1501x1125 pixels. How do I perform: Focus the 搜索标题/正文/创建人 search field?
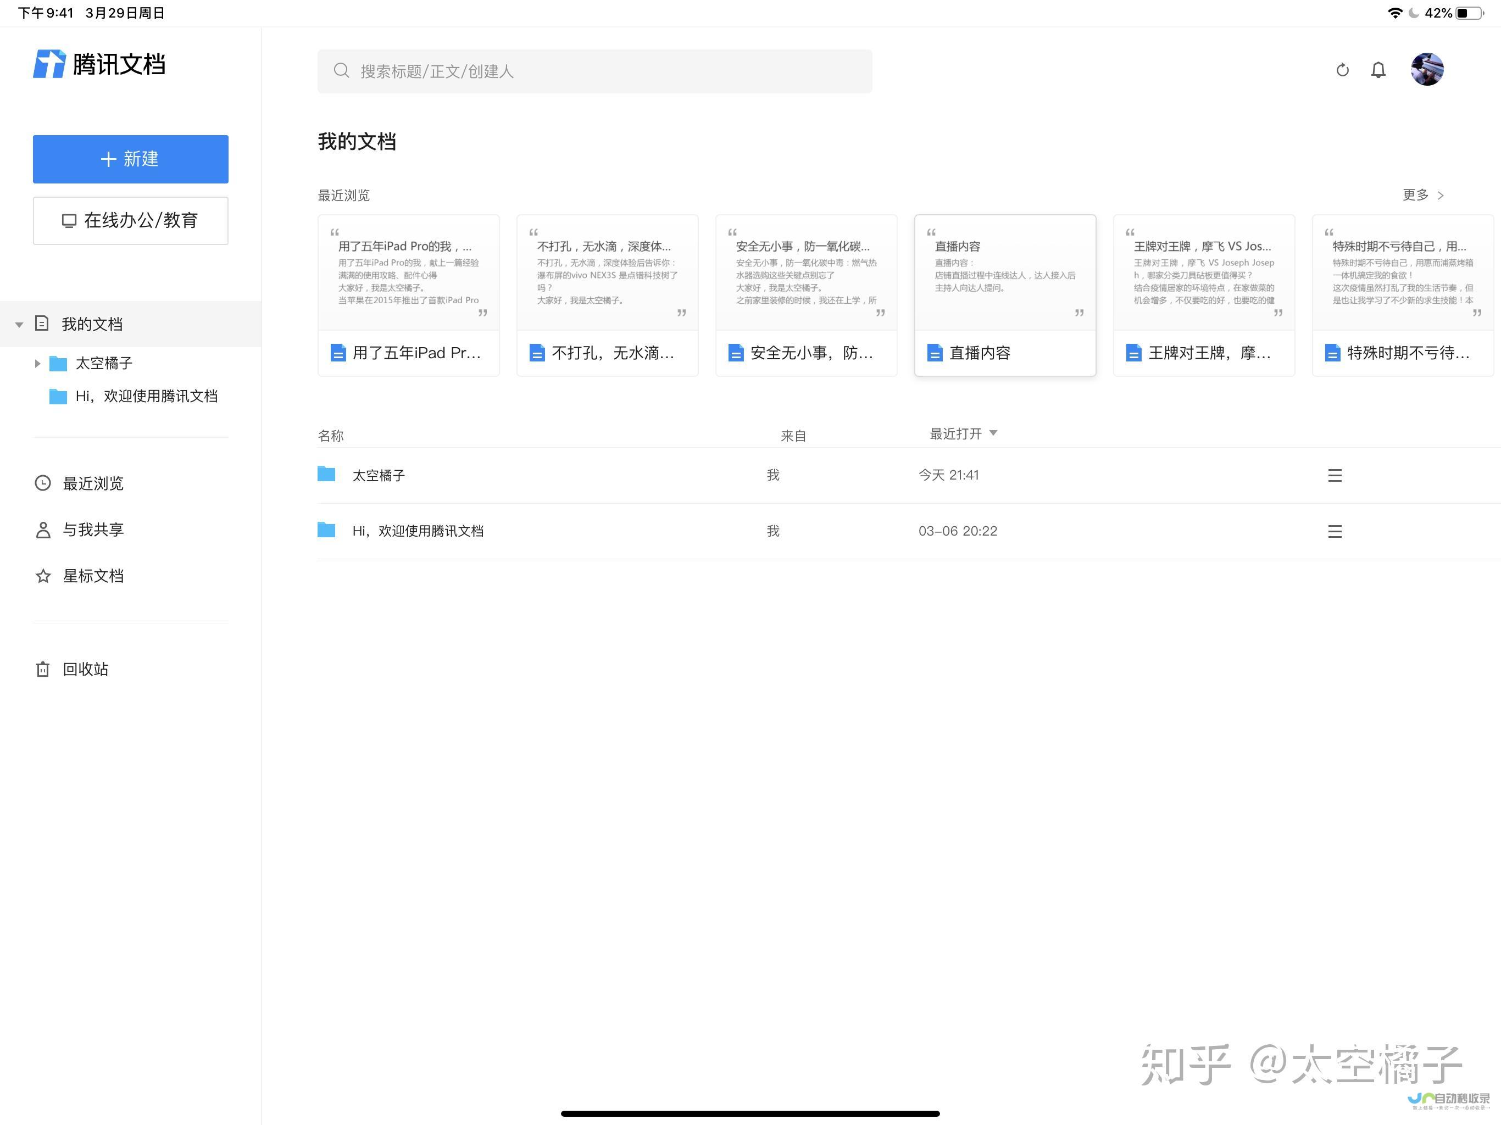[x=594, y=71]
